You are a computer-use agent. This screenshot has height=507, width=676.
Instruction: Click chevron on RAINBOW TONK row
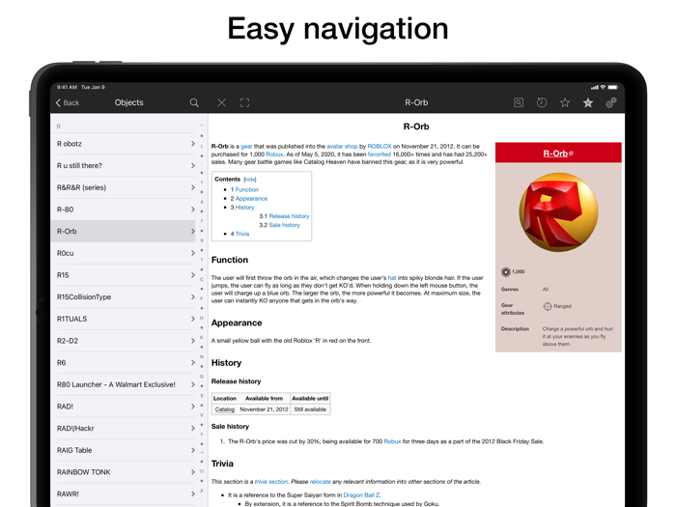click(193, 472)
